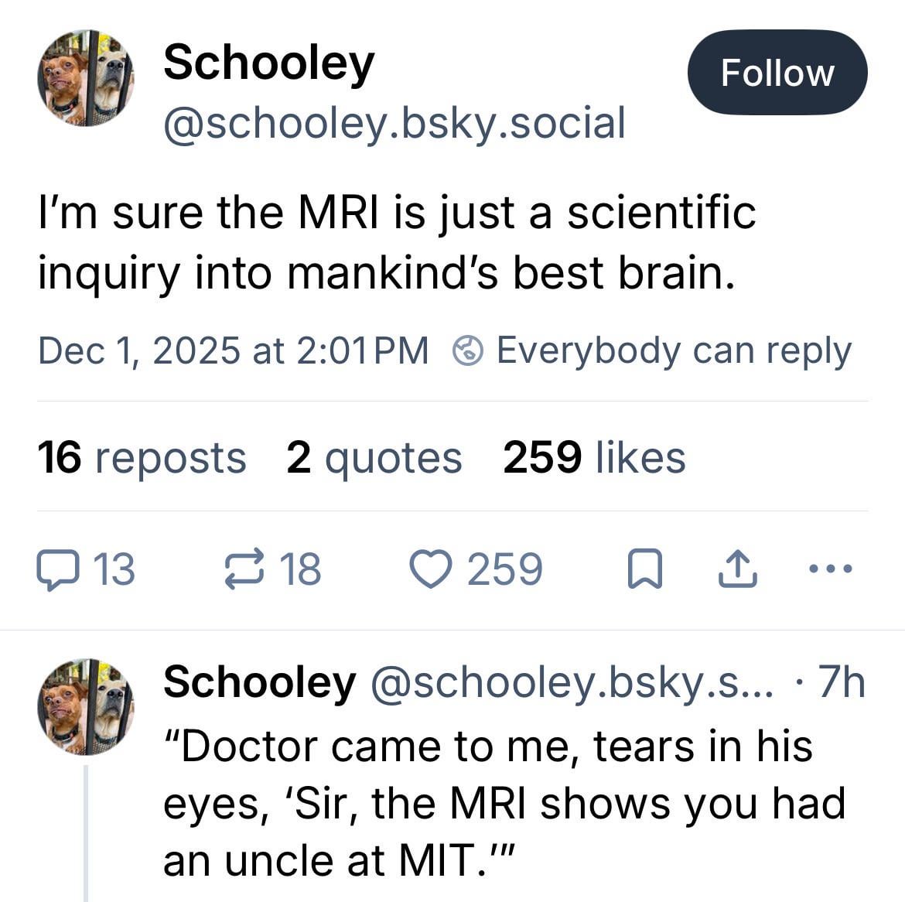This screenshot has height=902, width=905.
Task: Open the reply about the uncle at MIT
Action: pos(503,803)
